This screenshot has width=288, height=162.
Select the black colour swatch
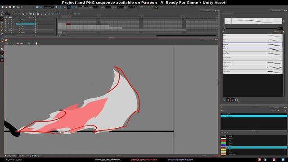(x=223, y=136)
